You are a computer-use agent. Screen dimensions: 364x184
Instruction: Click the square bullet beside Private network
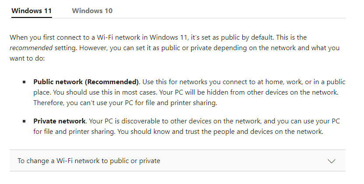tap(24, 121)
